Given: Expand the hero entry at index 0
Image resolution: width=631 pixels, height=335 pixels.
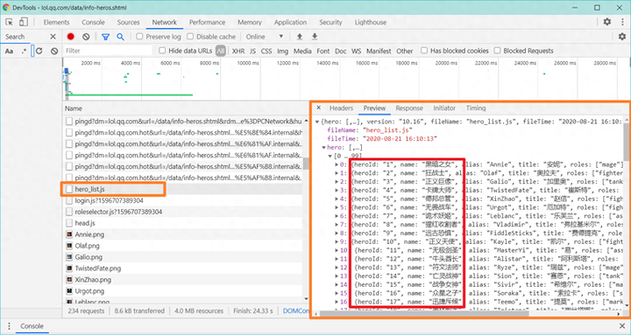Looking at the screenshot, I should pos(337,164).
